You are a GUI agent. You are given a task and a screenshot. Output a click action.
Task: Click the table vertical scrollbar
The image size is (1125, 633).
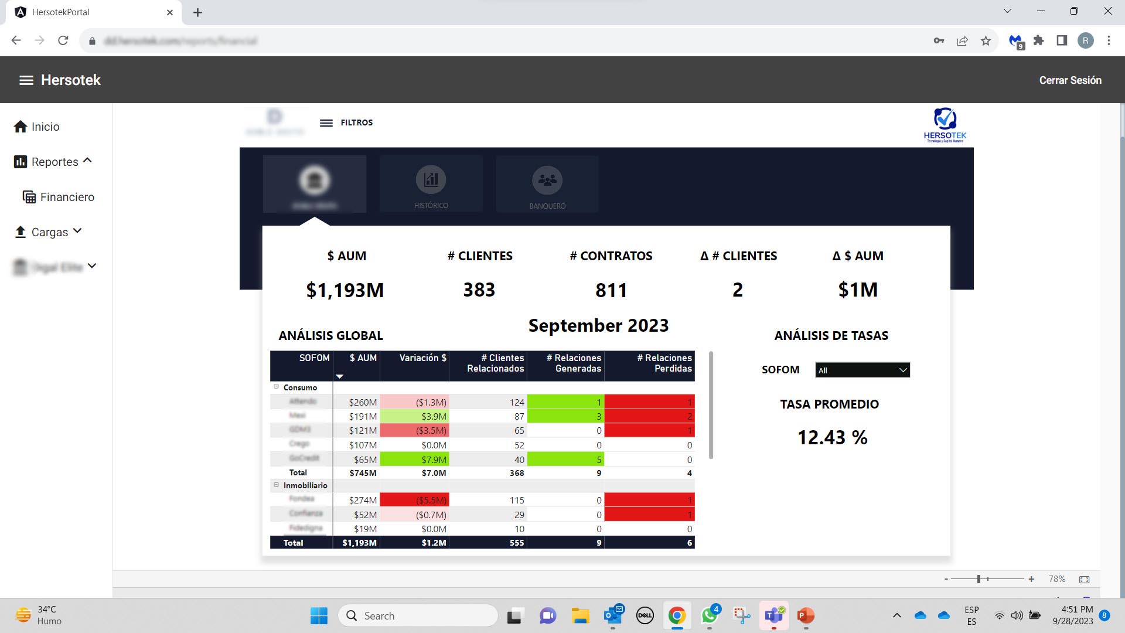711,404
